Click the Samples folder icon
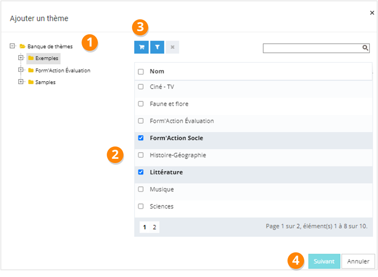The width and height of the screenshot is (378, 277). coord(31,82)
